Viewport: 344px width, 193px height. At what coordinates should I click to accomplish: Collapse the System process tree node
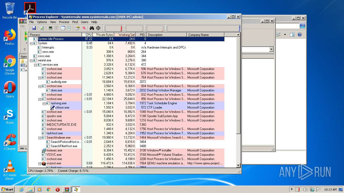coord(31,43)
